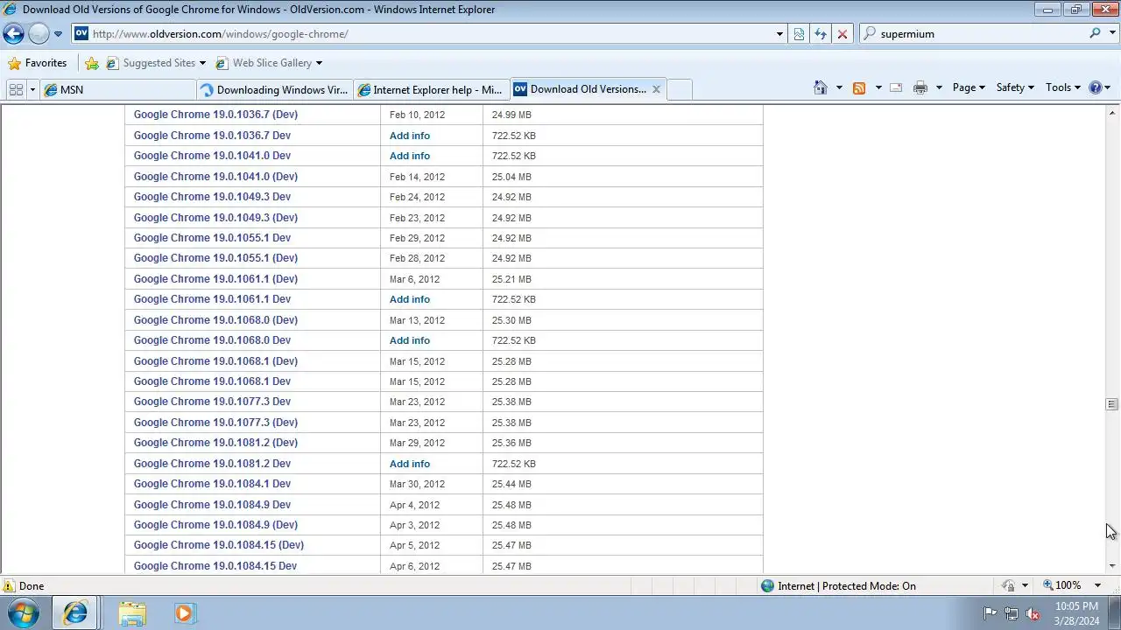Open Google Chrome 19.0.1068.0 (Dev) link

215,319
